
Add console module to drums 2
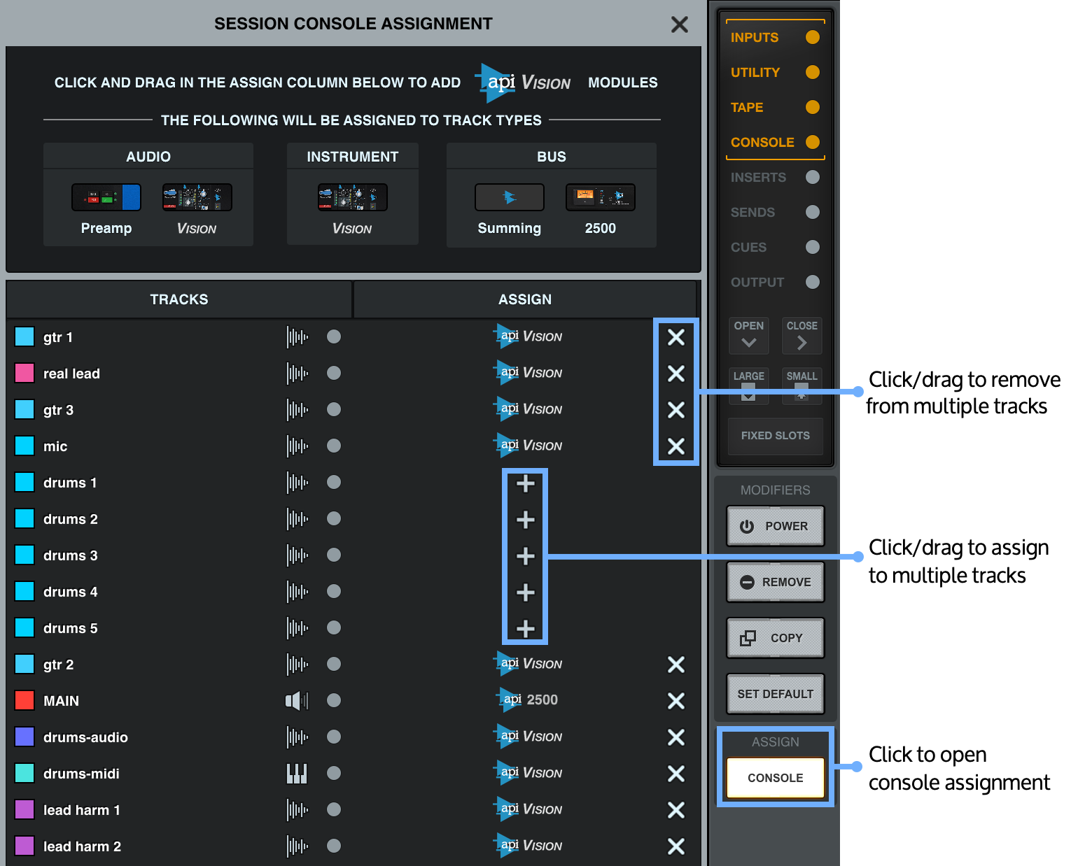point(525,520)
